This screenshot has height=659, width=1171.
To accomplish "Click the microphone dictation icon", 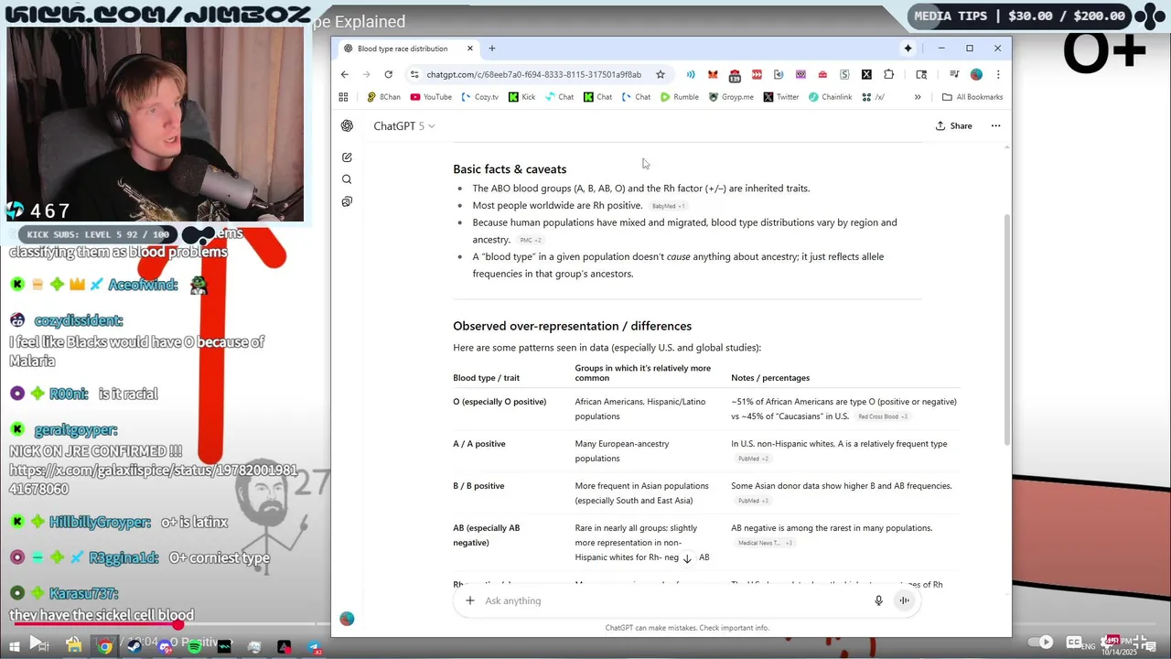I will click(x=878, y=600).
